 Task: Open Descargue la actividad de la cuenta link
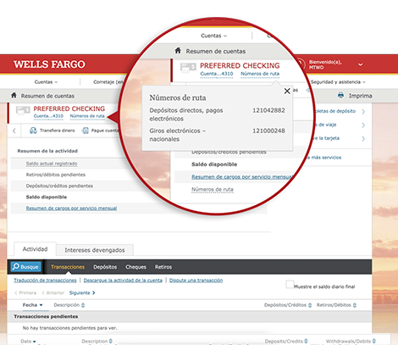pyautogui.click(x=123, y=281)
